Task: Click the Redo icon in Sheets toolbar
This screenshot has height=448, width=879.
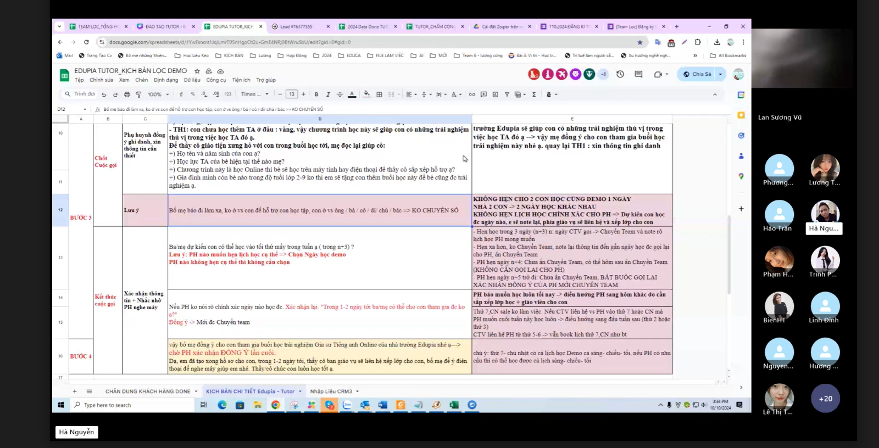Action: [115, 94]
